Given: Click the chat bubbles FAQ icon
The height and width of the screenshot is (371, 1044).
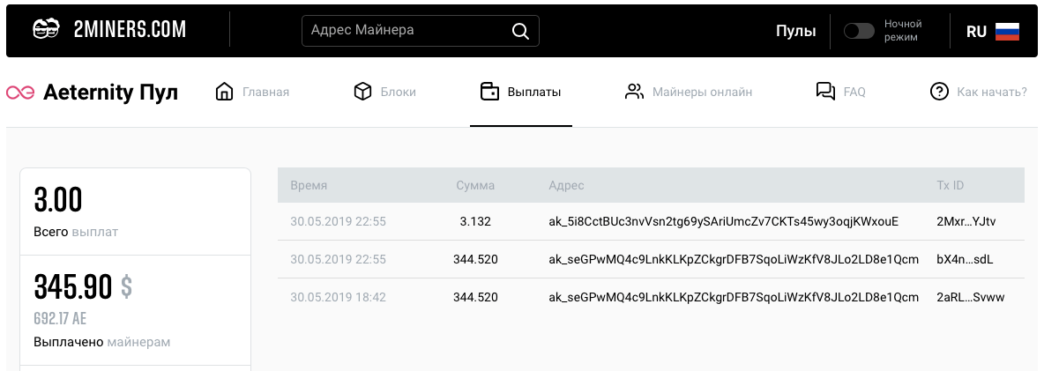Looking at the screenshot, I should [825, 92].
